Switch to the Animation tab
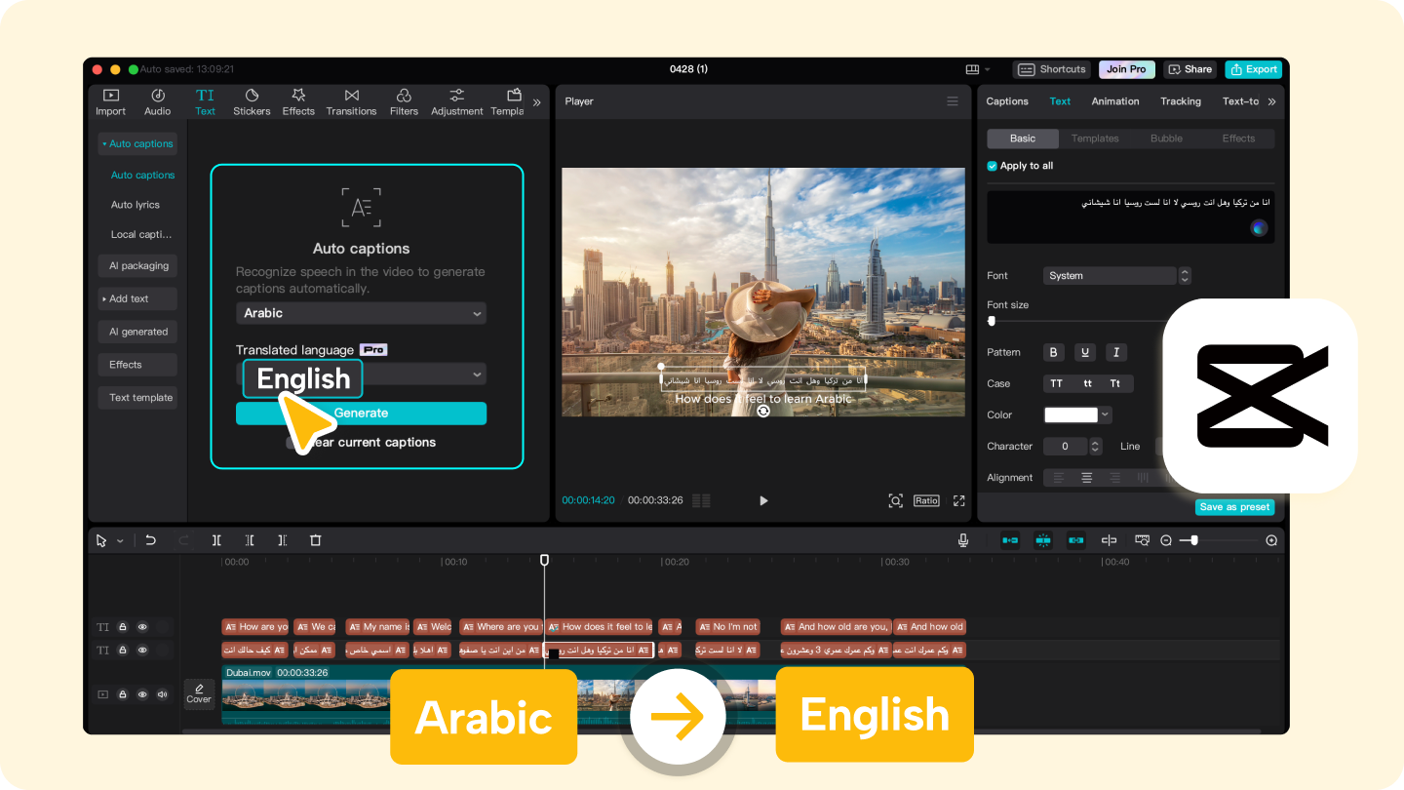The width and height of the screenshot is (1404, 790). click(x=1114, y=100)
